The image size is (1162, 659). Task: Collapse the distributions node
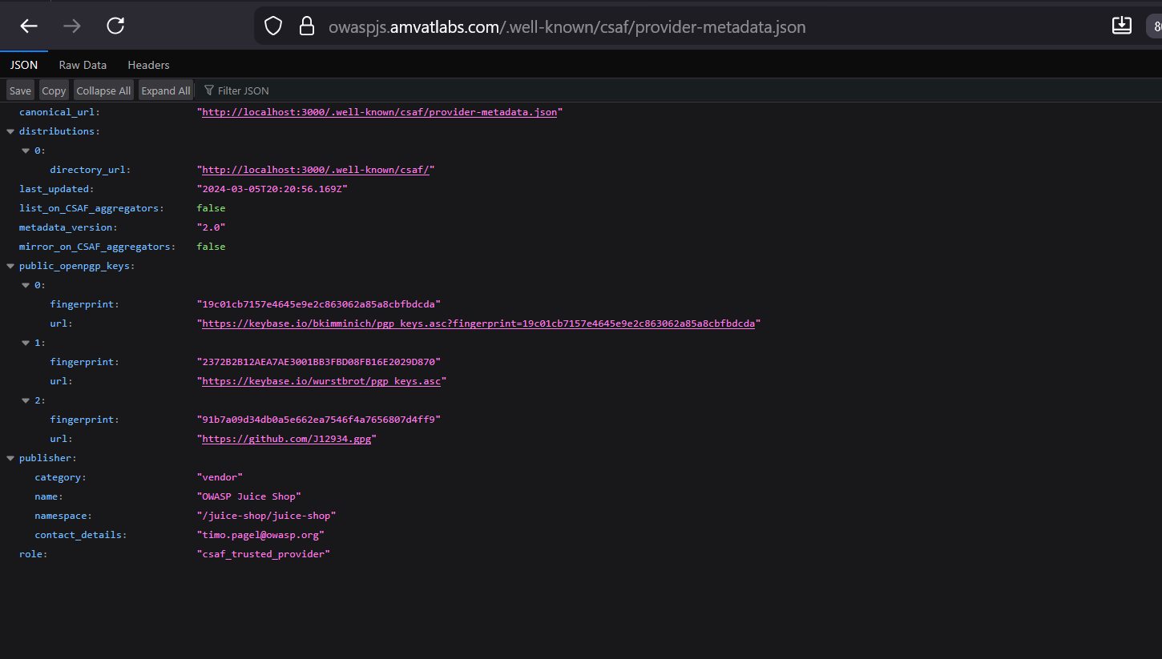point(10,131)
